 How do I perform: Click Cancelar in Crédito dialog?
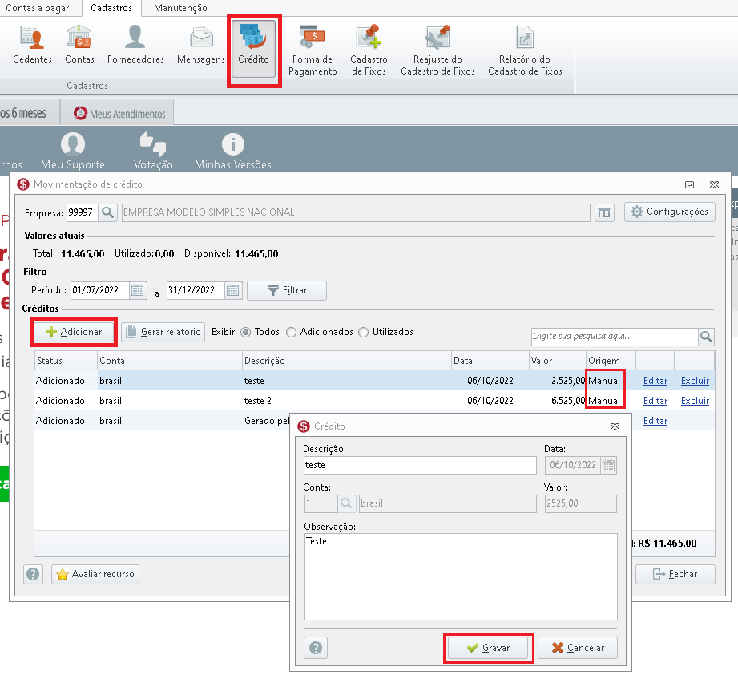[578, 648]
